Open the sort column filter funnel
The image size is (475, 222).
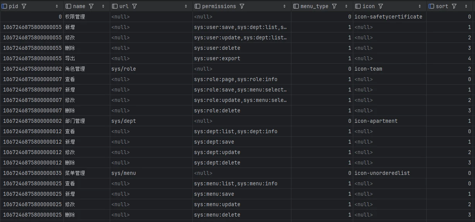click(x=454, y=6)
